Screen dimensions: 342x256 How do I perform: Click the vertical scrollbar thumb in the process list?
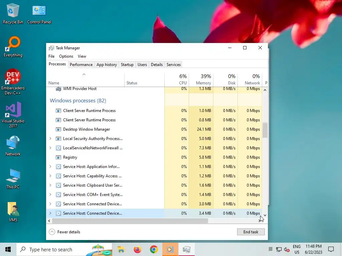265,130
